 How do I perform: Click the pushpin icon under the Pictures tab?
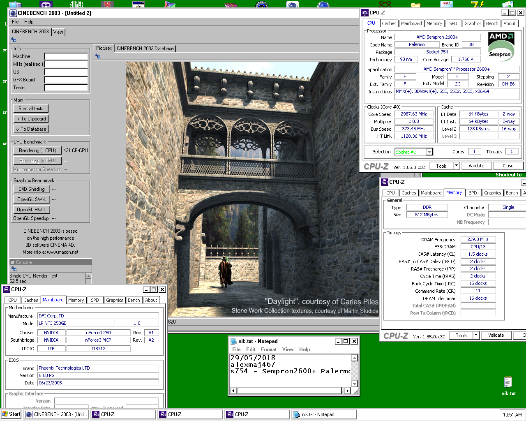pyautogui.click(x=98, y=56)
